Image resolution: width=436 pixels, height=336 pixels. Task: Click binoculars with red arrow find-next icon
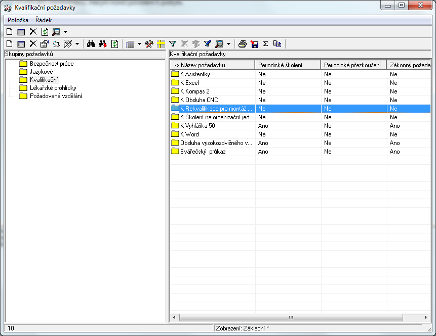(x=103, y=44)
